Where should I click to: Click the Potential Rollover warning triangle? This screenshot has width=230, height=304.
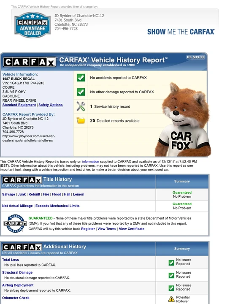click(x=171, y=299)
